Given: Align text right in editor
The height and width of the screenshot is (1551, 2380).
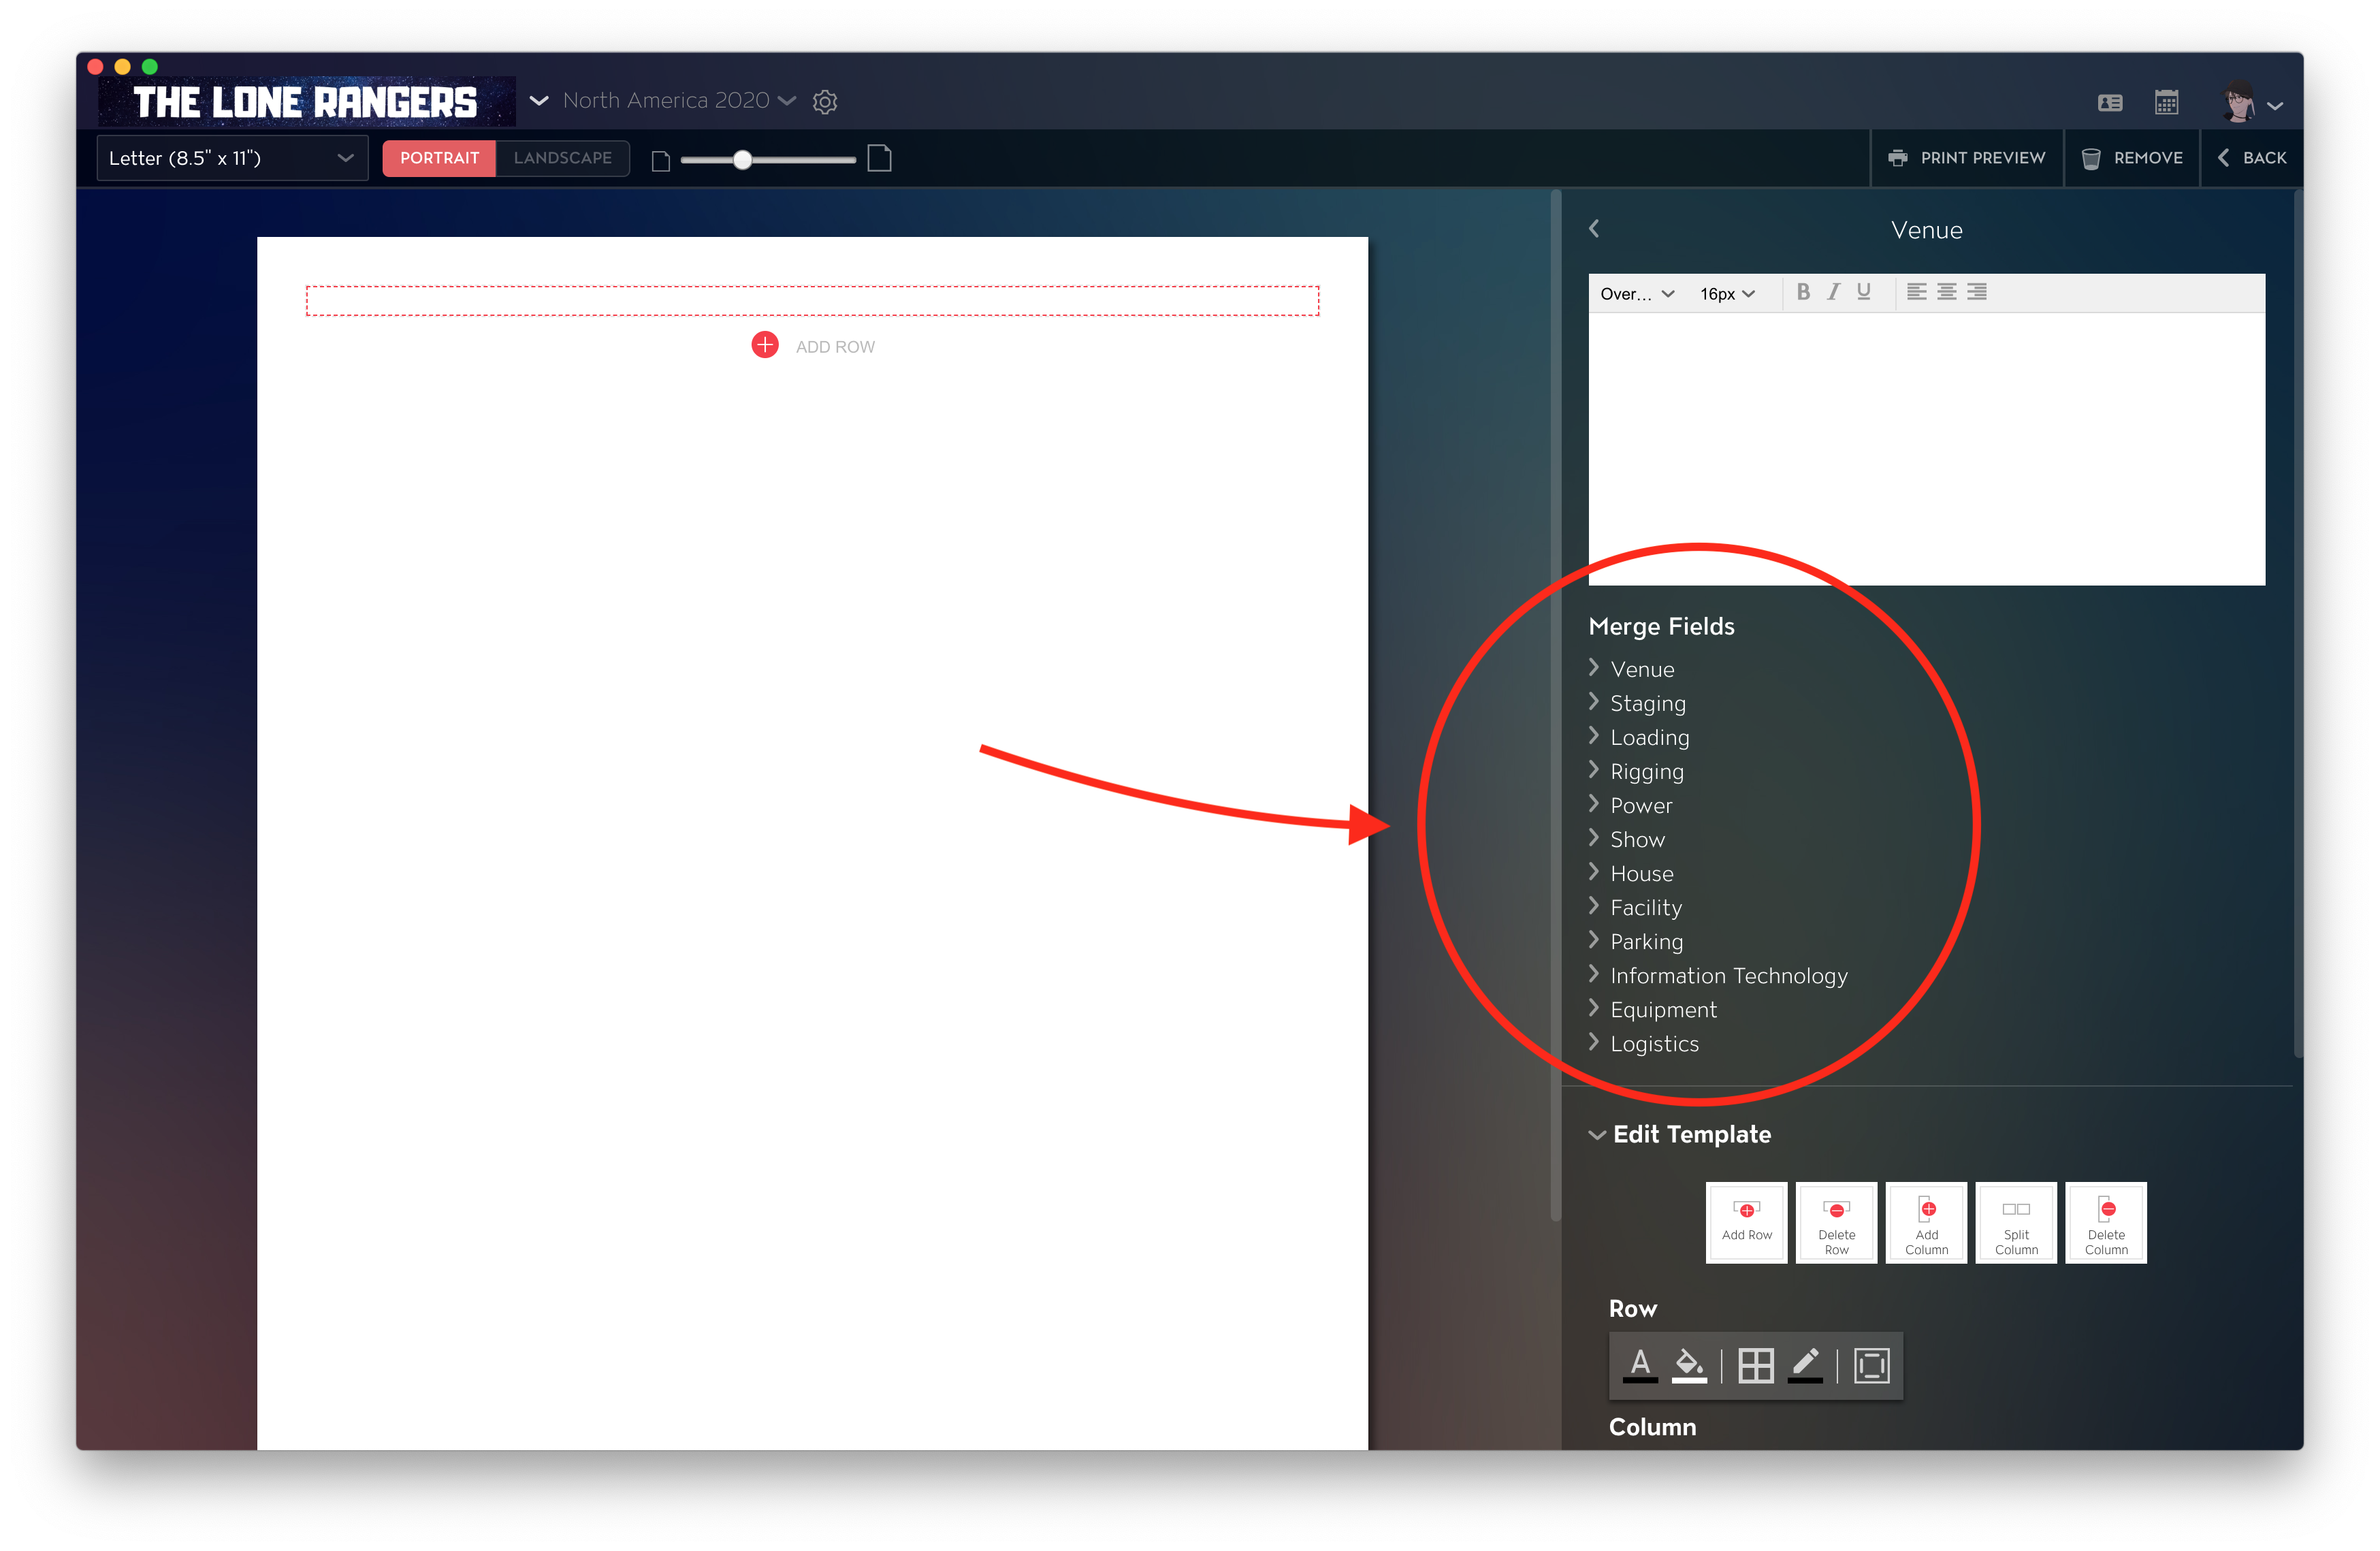Looking at the screenshot, I should point(1977,292).
